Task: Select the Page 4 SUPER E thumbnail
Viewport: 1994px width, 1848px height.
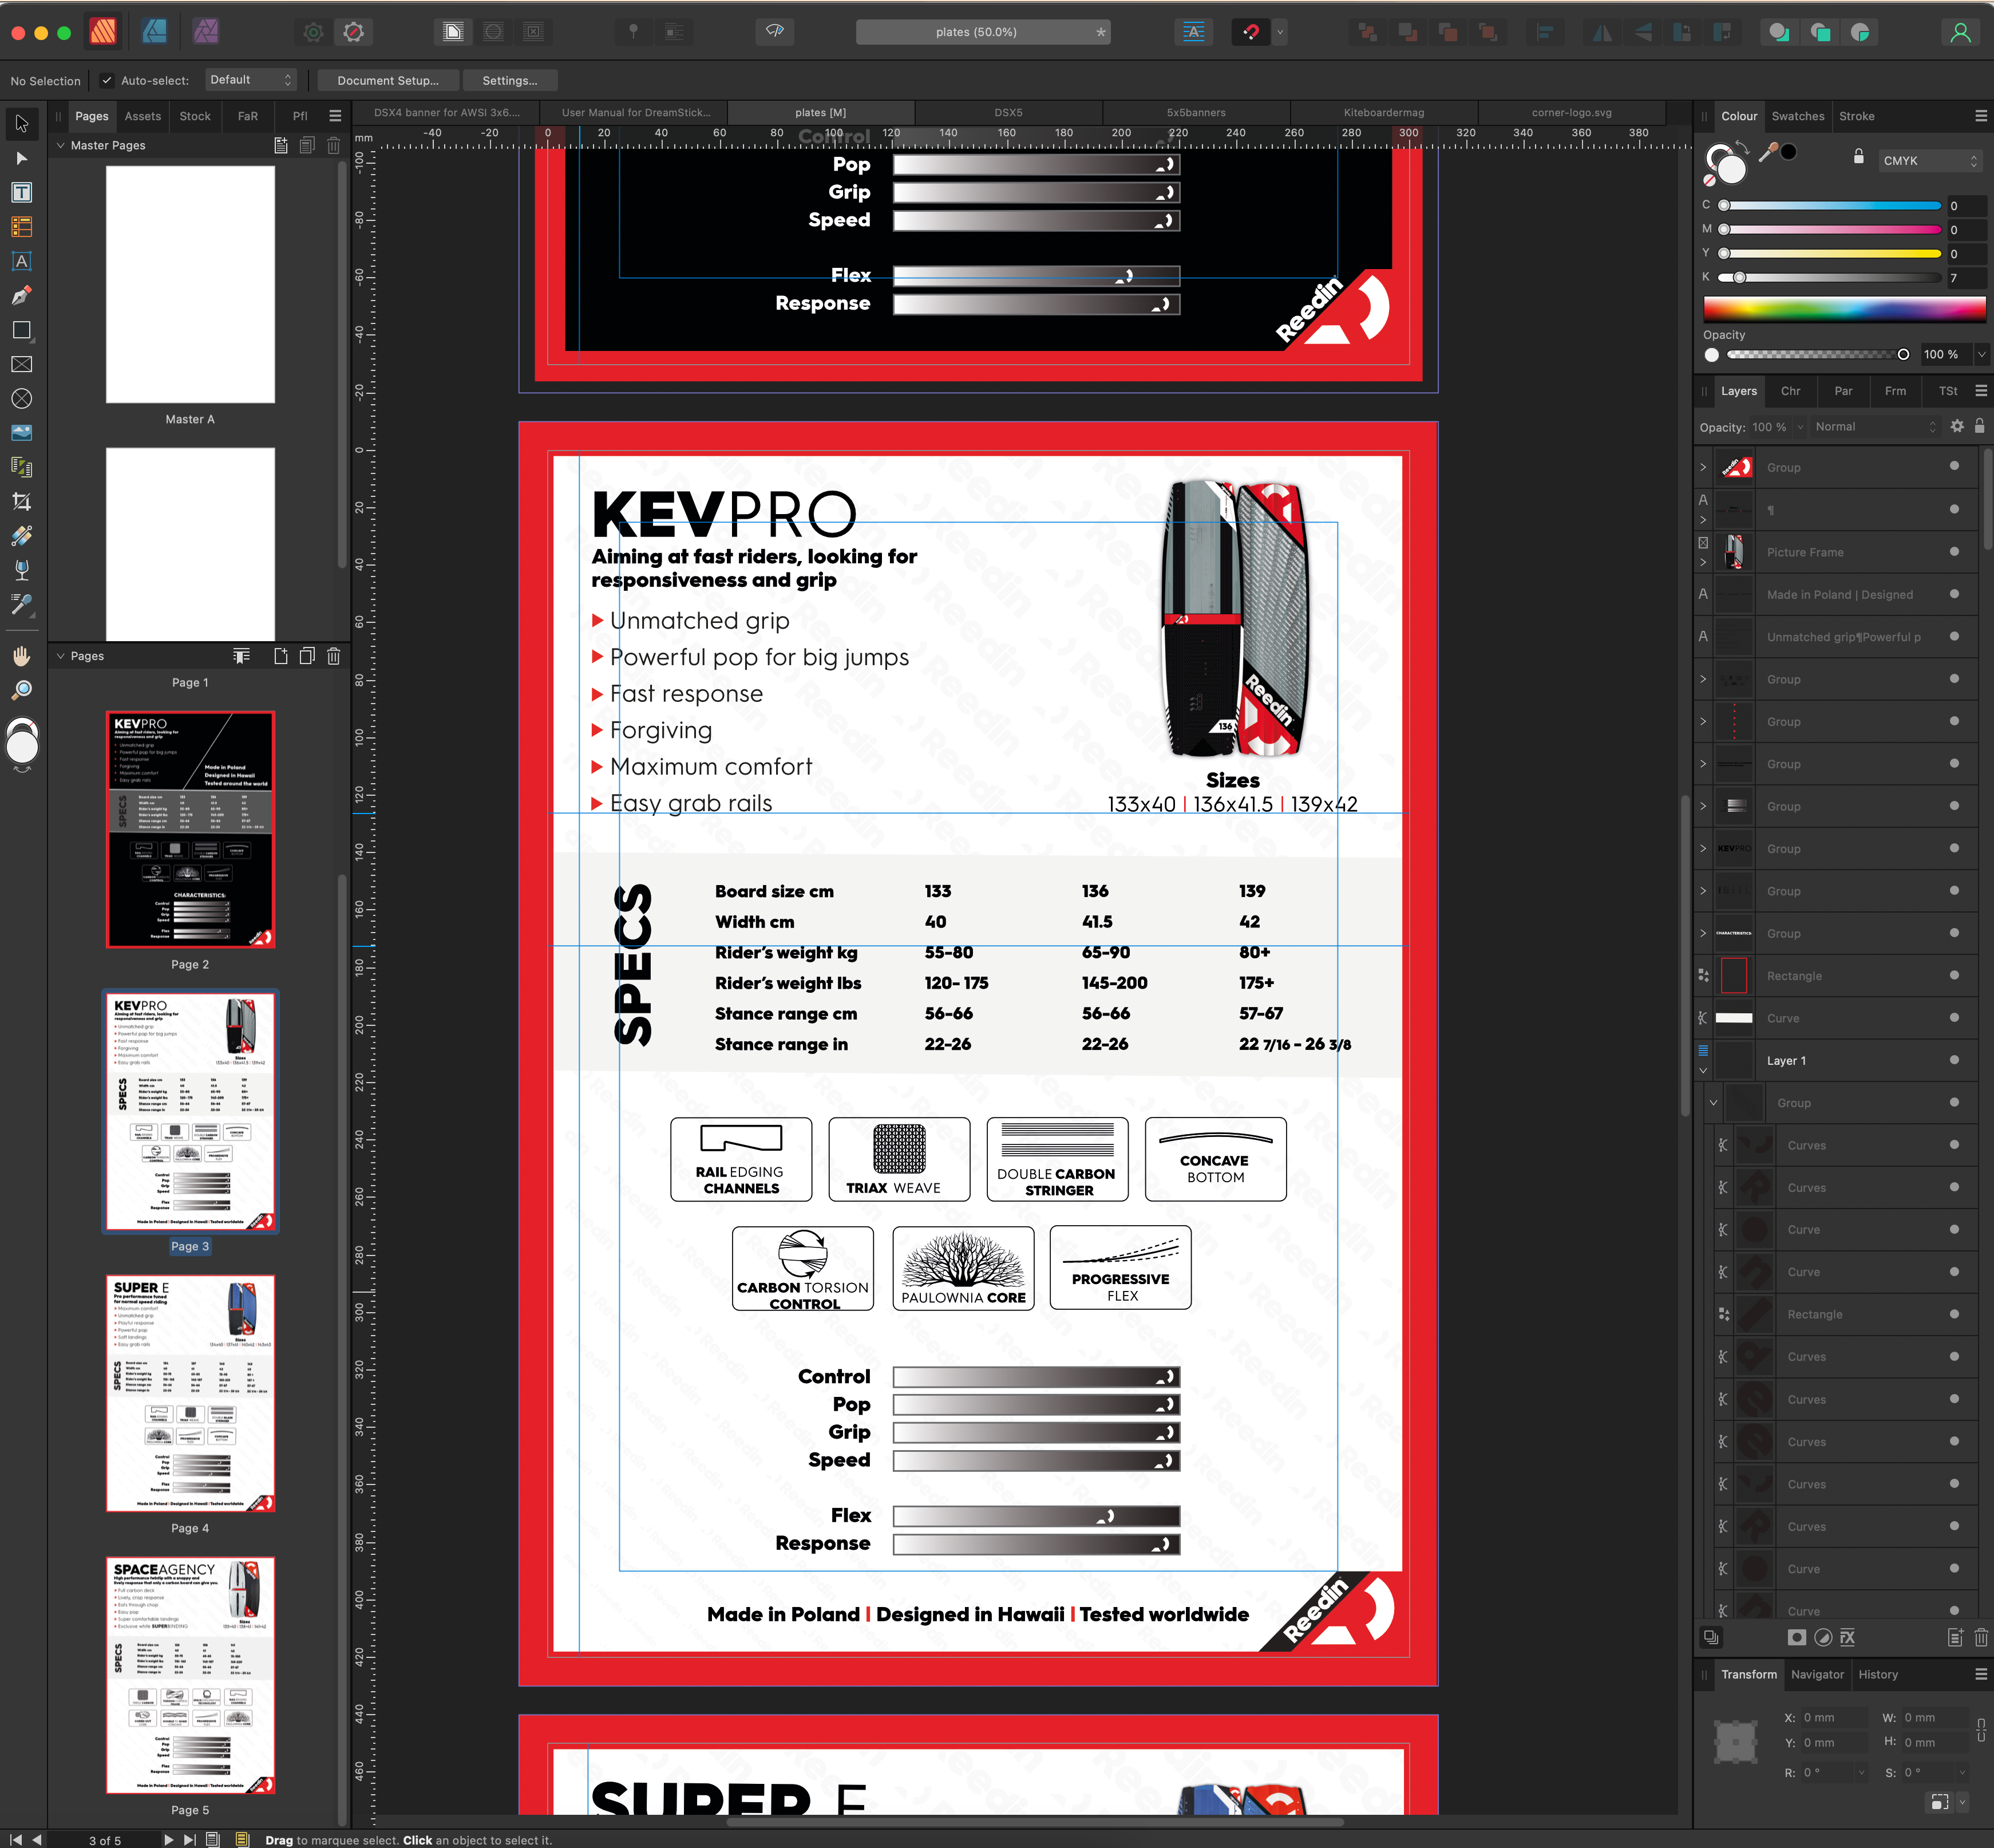Action: click(190, 1393)
